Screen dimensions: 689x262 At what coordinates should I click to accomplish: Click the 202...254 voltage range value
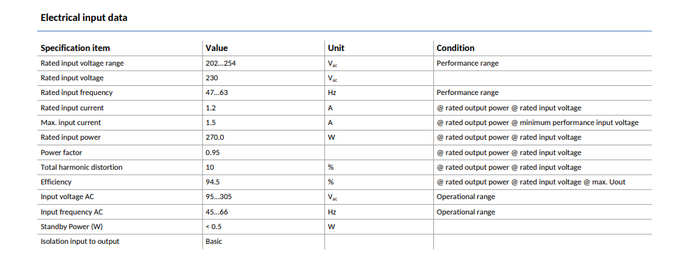click(x=221, y=64)
